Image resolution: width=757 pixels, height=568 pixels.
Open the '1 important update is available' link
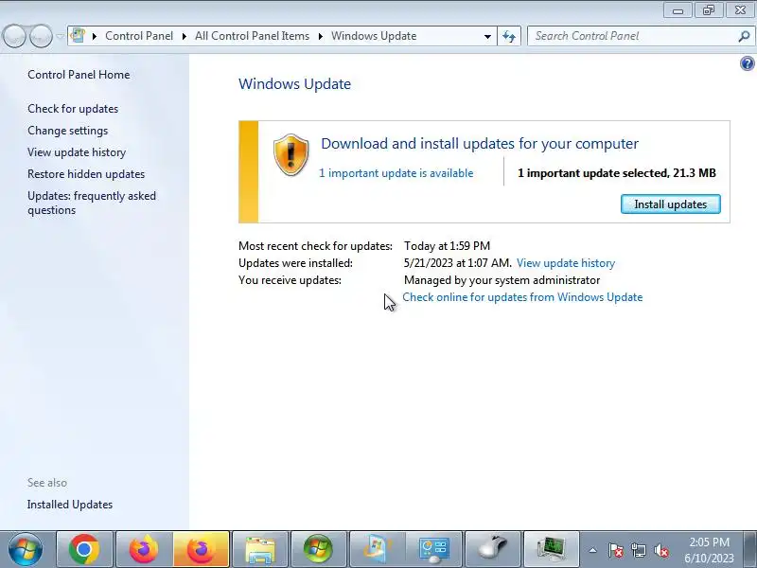click(396, 173)
